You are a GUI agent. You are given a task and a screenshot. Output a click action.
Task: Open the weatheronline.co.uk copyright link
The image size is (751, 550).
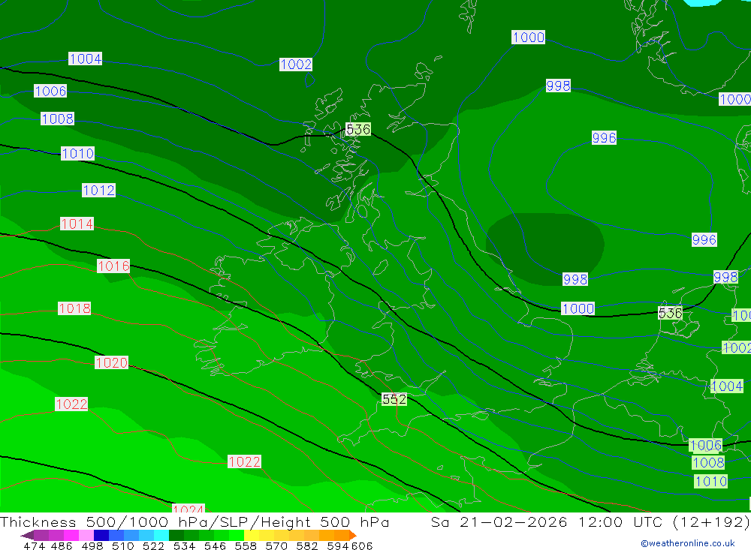point(688,543)
